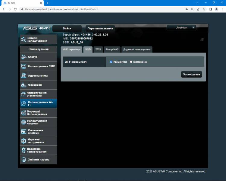Reload the page with refresh icon
Screen dimensions: 226x181
pos(15,9)
